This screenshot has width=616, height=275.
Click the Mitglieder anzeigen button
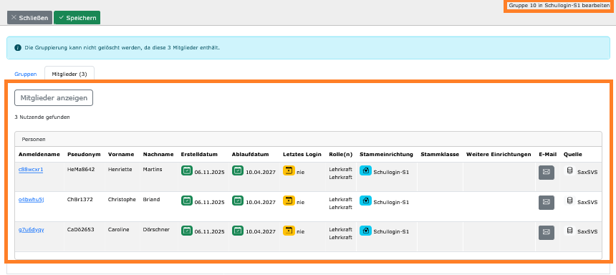coord(54,98)
